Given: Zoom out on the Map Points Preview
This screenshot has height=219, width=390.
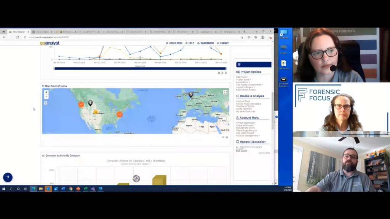Looking at the screenshot, I should [x=46, y=97].
